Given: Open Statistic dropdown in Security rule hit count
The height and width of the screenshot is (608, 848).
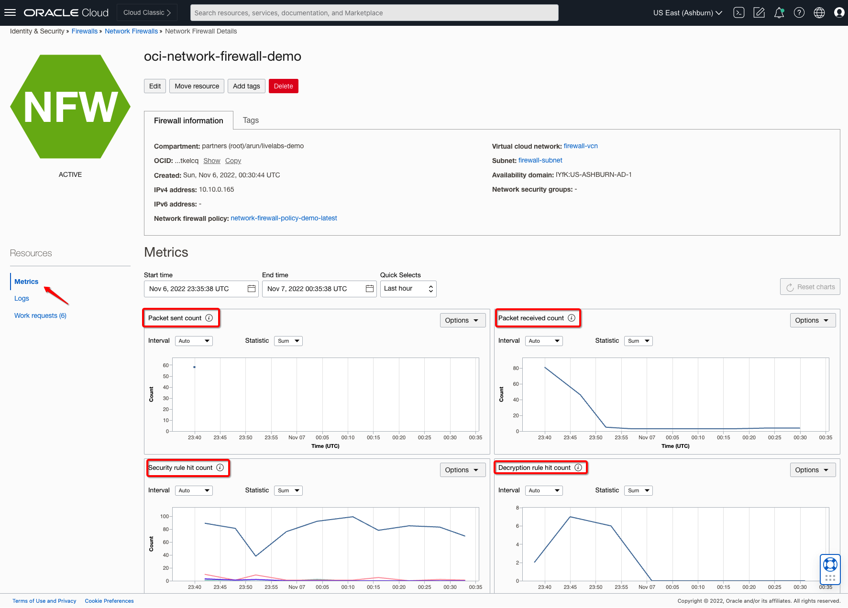Looking at the screenshot, I should tap(288, 490).
